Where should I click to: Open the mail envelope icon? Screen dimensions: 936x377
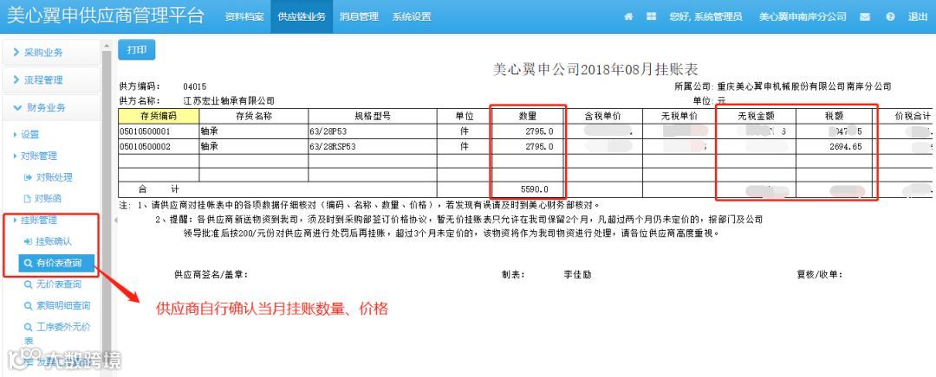tap(864, 16)
